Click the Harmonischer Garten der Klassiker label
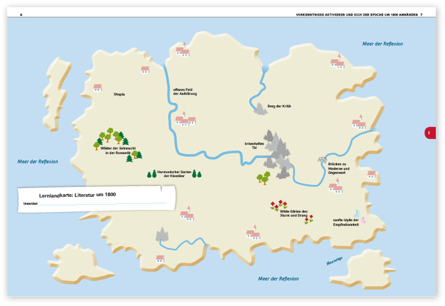The image size is (445, 306). pyautogui.click(x=174, y=174)
